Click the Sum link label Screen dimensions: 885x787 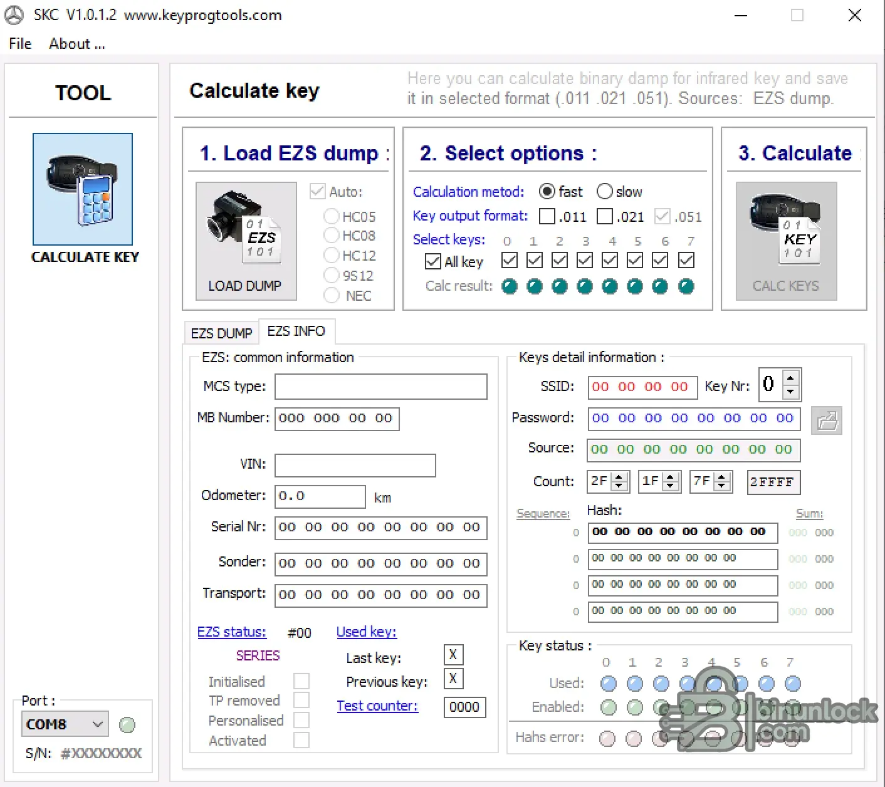point(809,514)
